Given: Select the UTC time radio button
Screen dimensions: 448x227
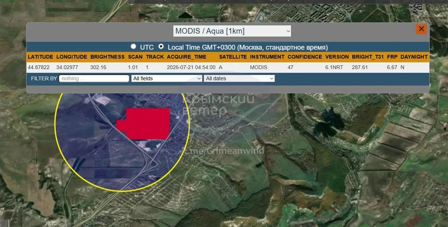Looking at the screenshot, I should (x=133, y=47).
